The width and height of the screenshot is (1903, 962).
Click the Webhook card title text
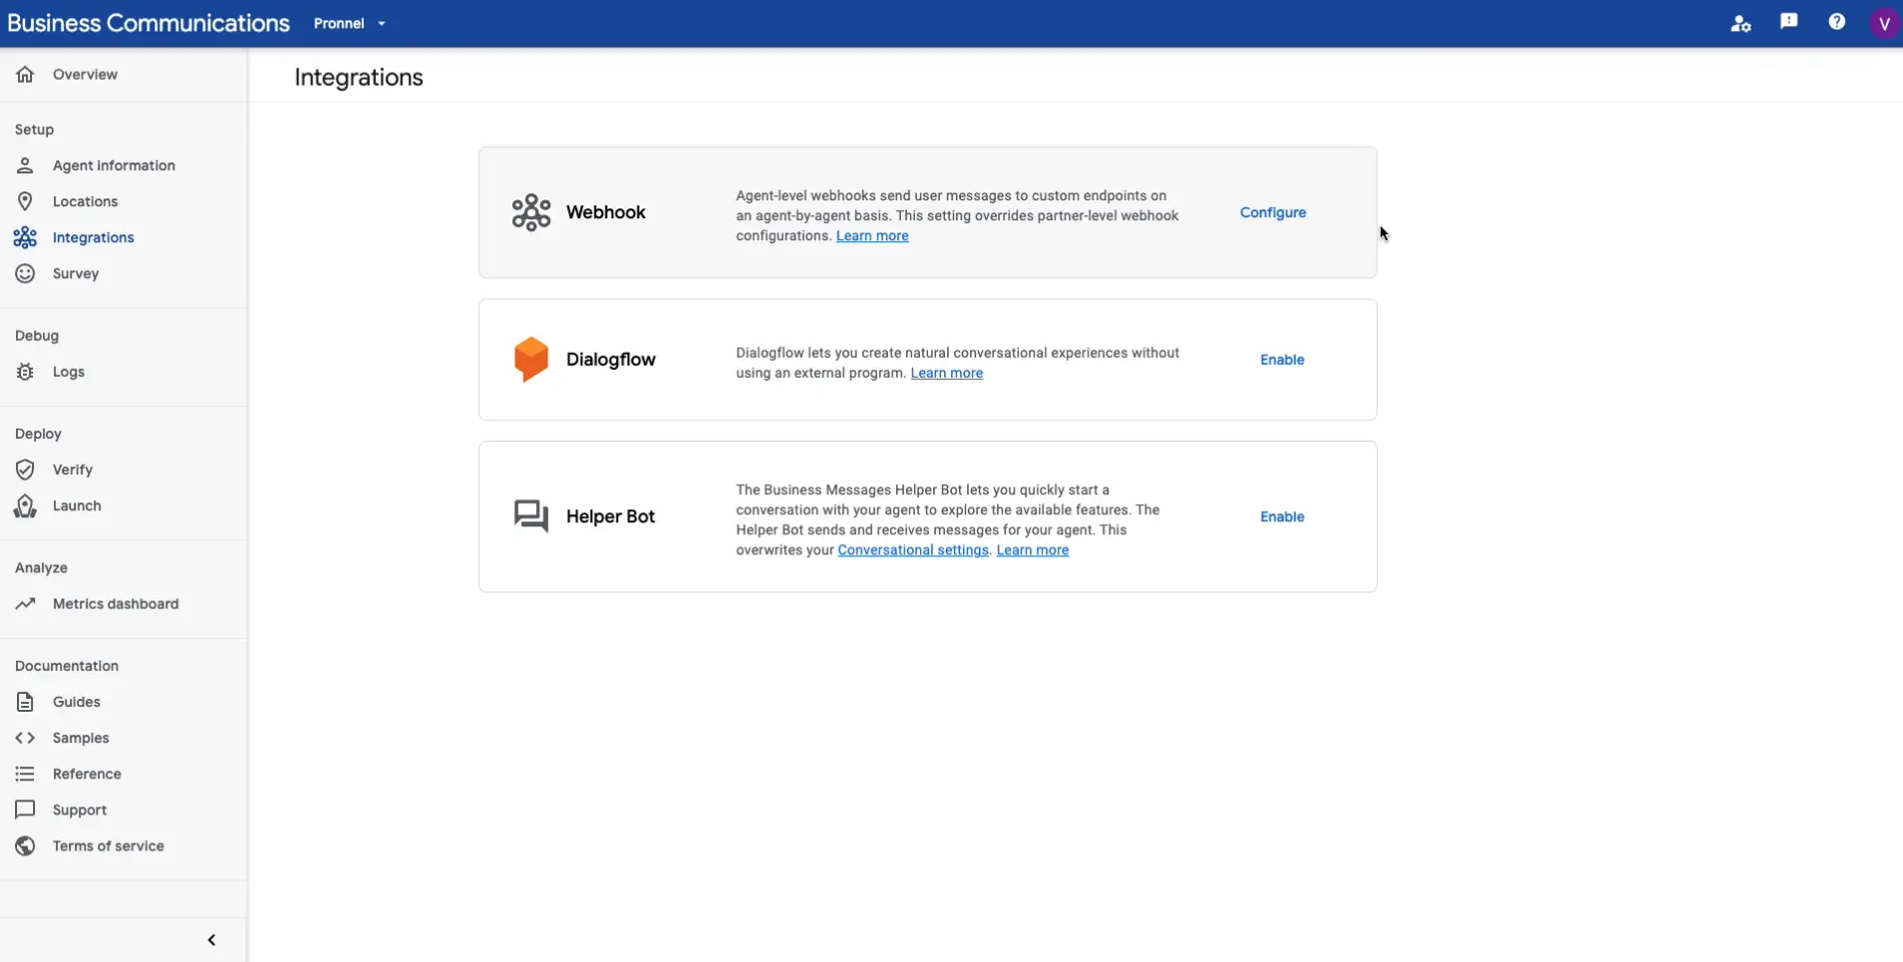coord(606,212)
